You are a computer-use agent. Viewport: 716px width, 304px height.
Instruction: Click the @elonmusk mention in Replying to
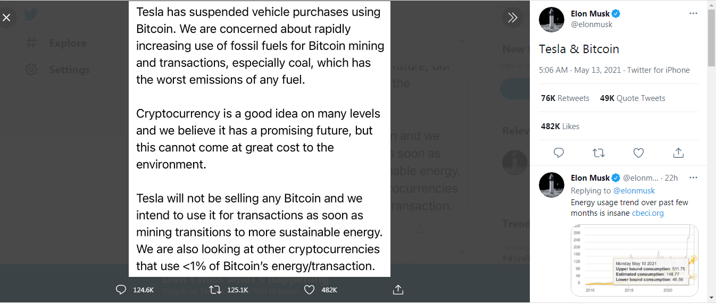click(634, 190)
